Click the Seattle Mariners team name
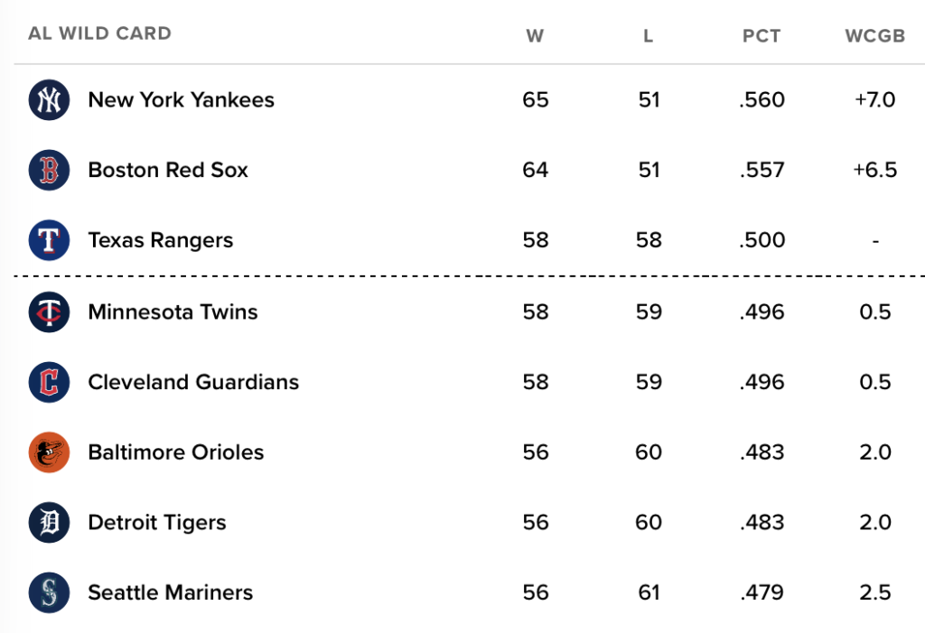This screenshot has height=633, width=925. point(171,593)
